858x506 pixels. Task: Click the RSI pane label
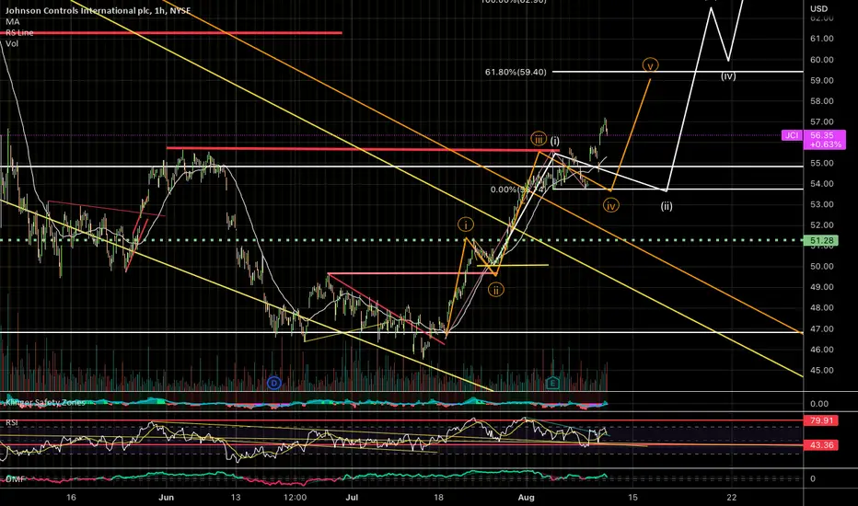coord(12,422)
